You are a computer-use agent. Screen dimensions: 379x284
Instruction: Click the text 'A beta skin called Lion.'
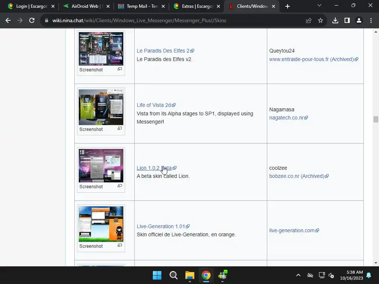[163, 176]
